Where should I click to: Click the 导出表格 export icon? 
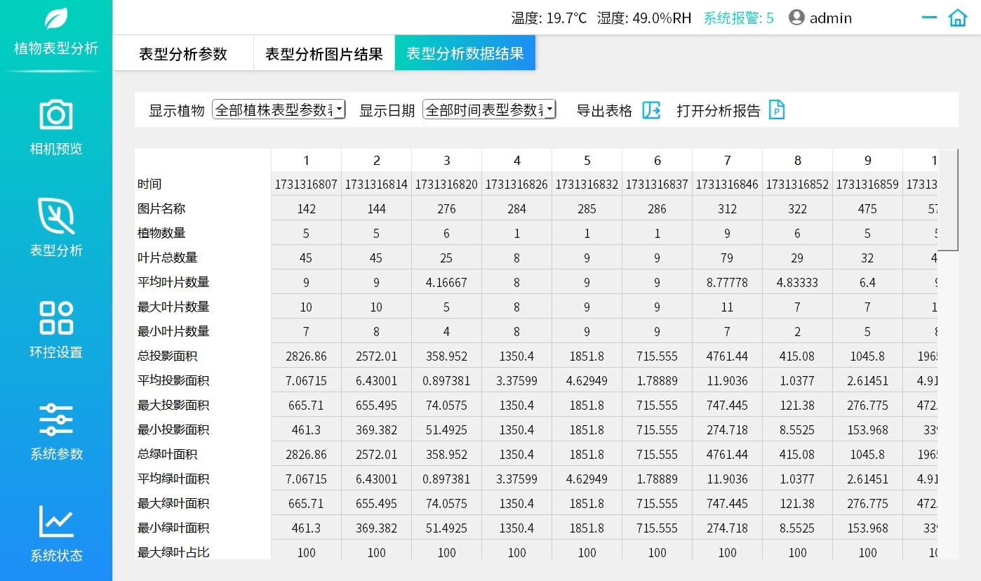(651, 110)
